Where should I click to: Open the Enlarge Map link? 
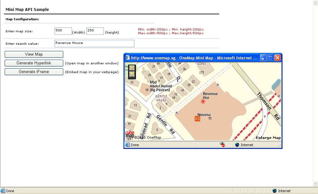pos(268,138)
